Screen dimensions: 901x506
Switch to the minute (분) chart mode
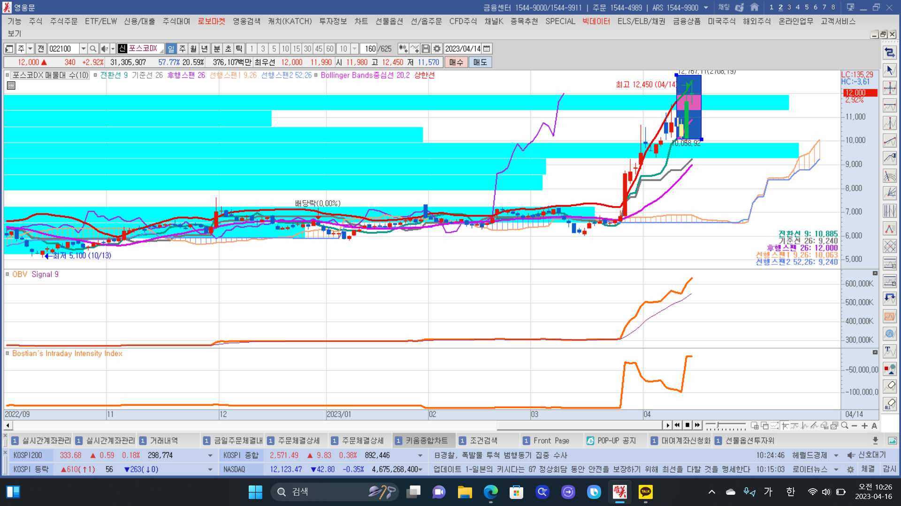pyautogui.click(x=216, y=49)
